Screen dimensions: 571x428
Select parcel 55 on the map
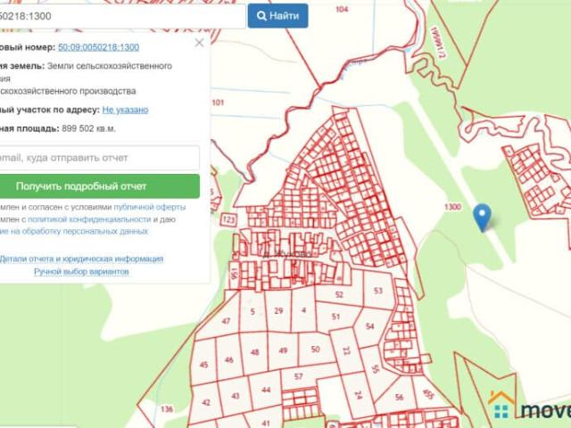[x=375, y=368]
